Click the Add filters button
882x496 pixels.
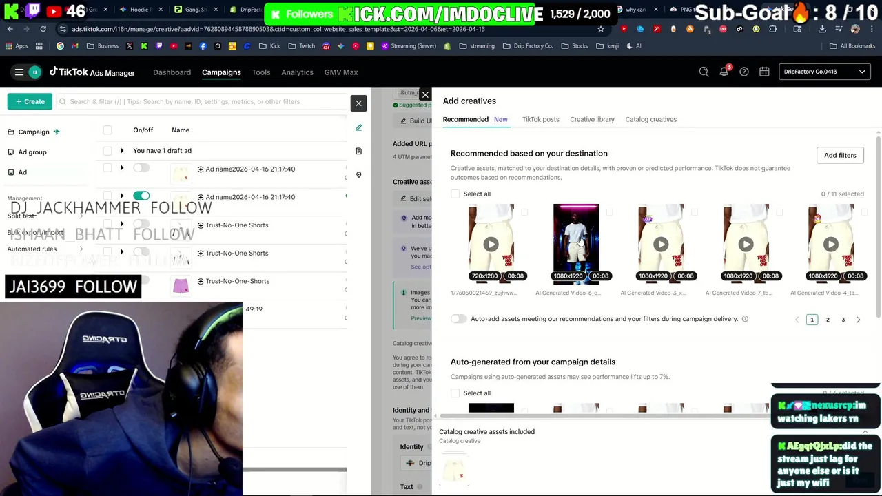(840, 155)
